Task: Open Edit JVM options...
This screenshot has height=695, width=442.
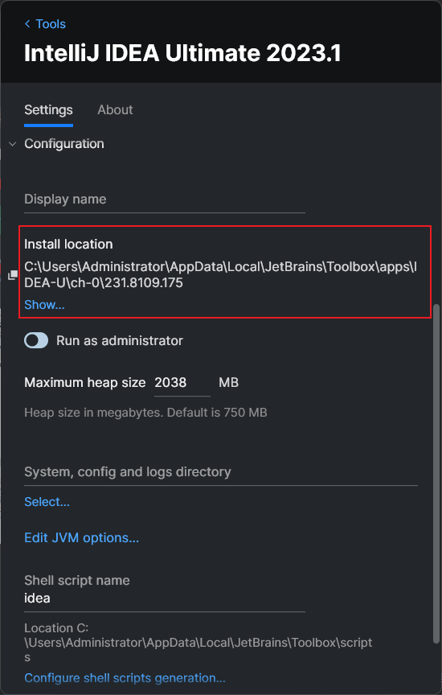Action: click(81, 537)
